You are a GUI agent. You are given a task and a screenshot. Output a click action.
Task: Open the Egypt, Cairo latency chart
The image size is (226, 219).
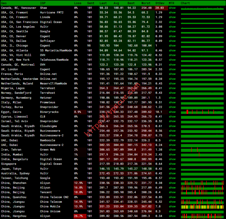[x=202, y=112]
